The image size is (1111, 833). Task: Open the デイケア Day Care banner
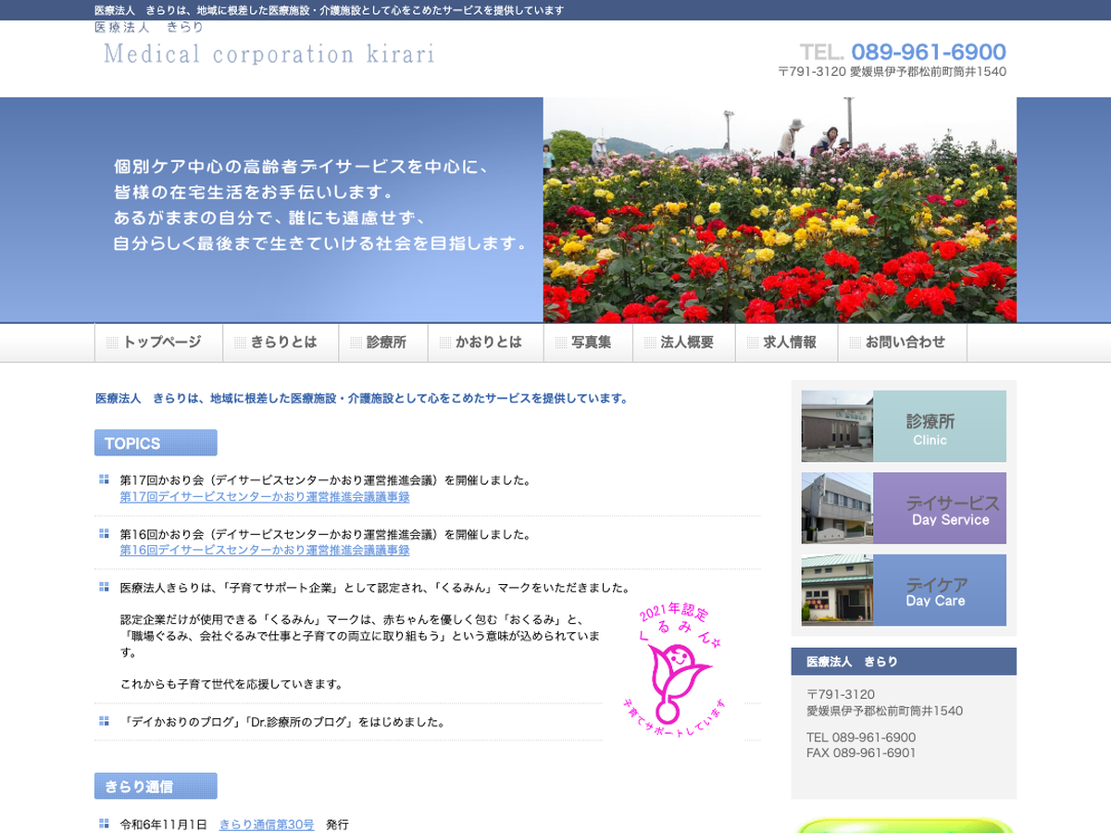coord(904,591)
